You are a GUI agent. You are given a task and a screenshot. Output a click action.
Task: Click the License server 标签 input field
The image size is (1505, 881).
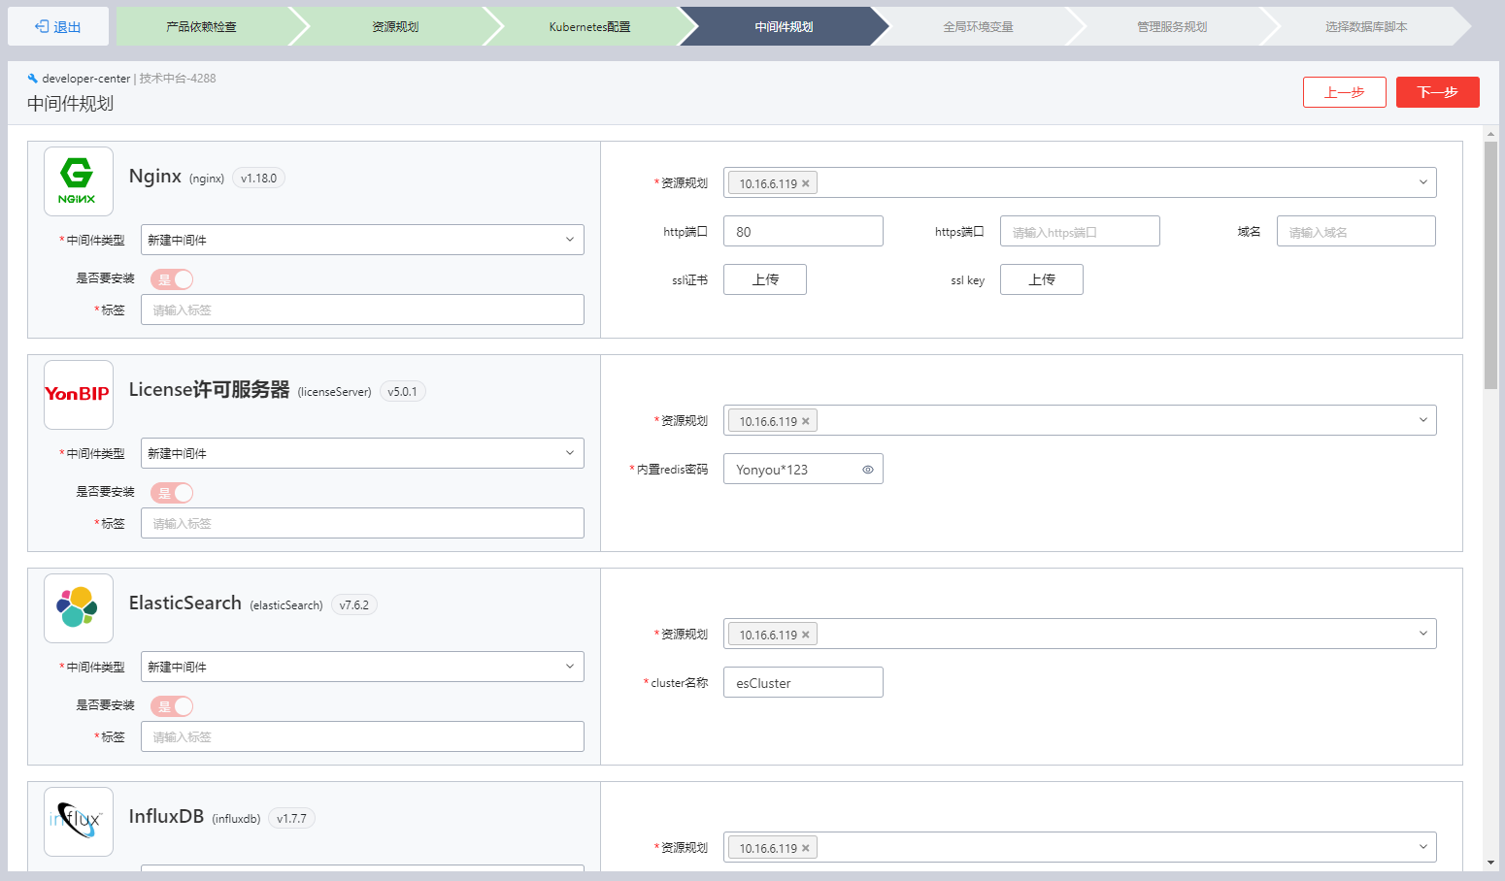(x=362, y=523)
